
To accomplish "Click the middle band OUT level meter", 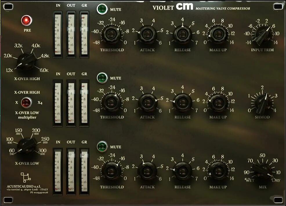I will point(71,103).
